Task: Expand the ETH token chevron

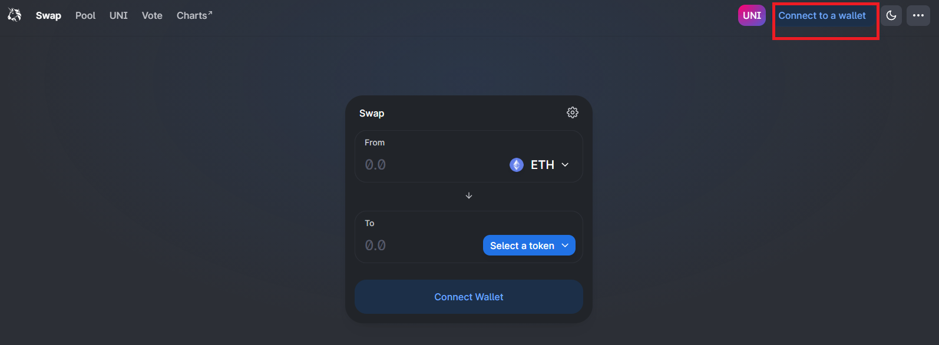Action: [x=566, y=165]
